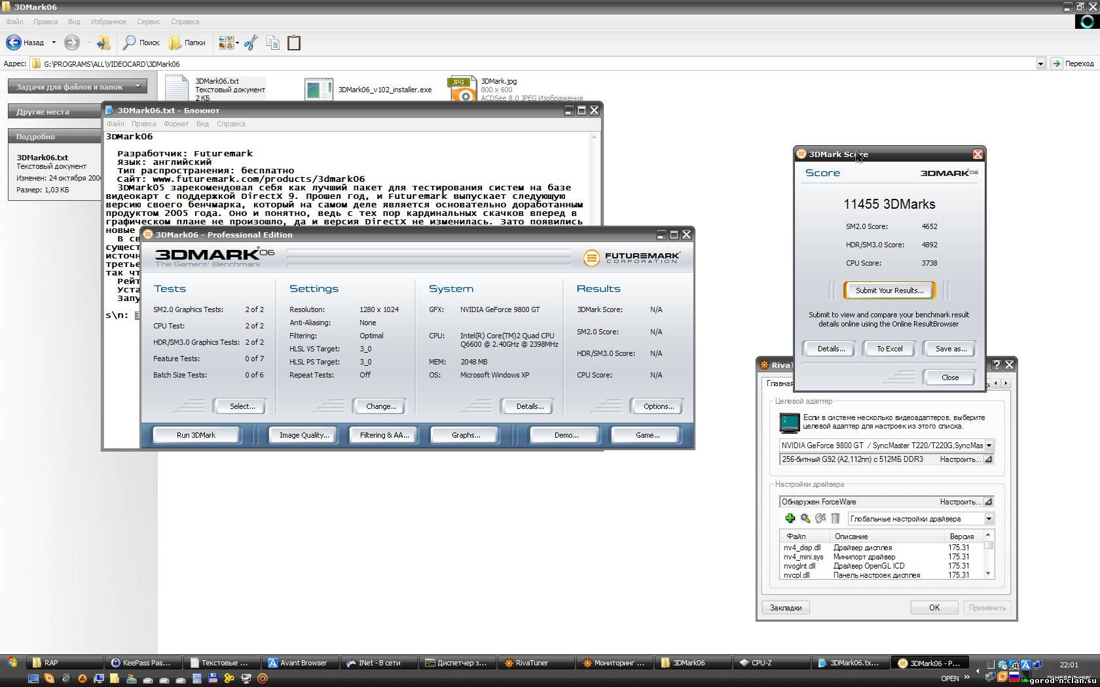Expand hidden tray icons arrow
Image resolution: width=1100 pixels, height=687 pixels.
tap(978, 671)
